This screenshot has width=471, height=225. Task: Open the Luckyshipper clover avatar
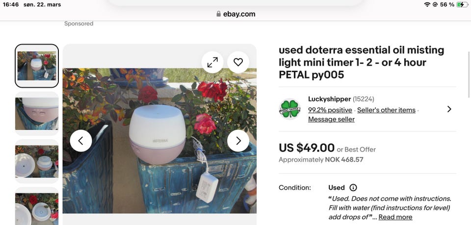289,109
